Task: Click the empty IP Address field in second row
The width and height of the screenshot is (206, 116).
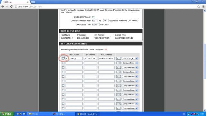Action: click(x=90, y=63)
